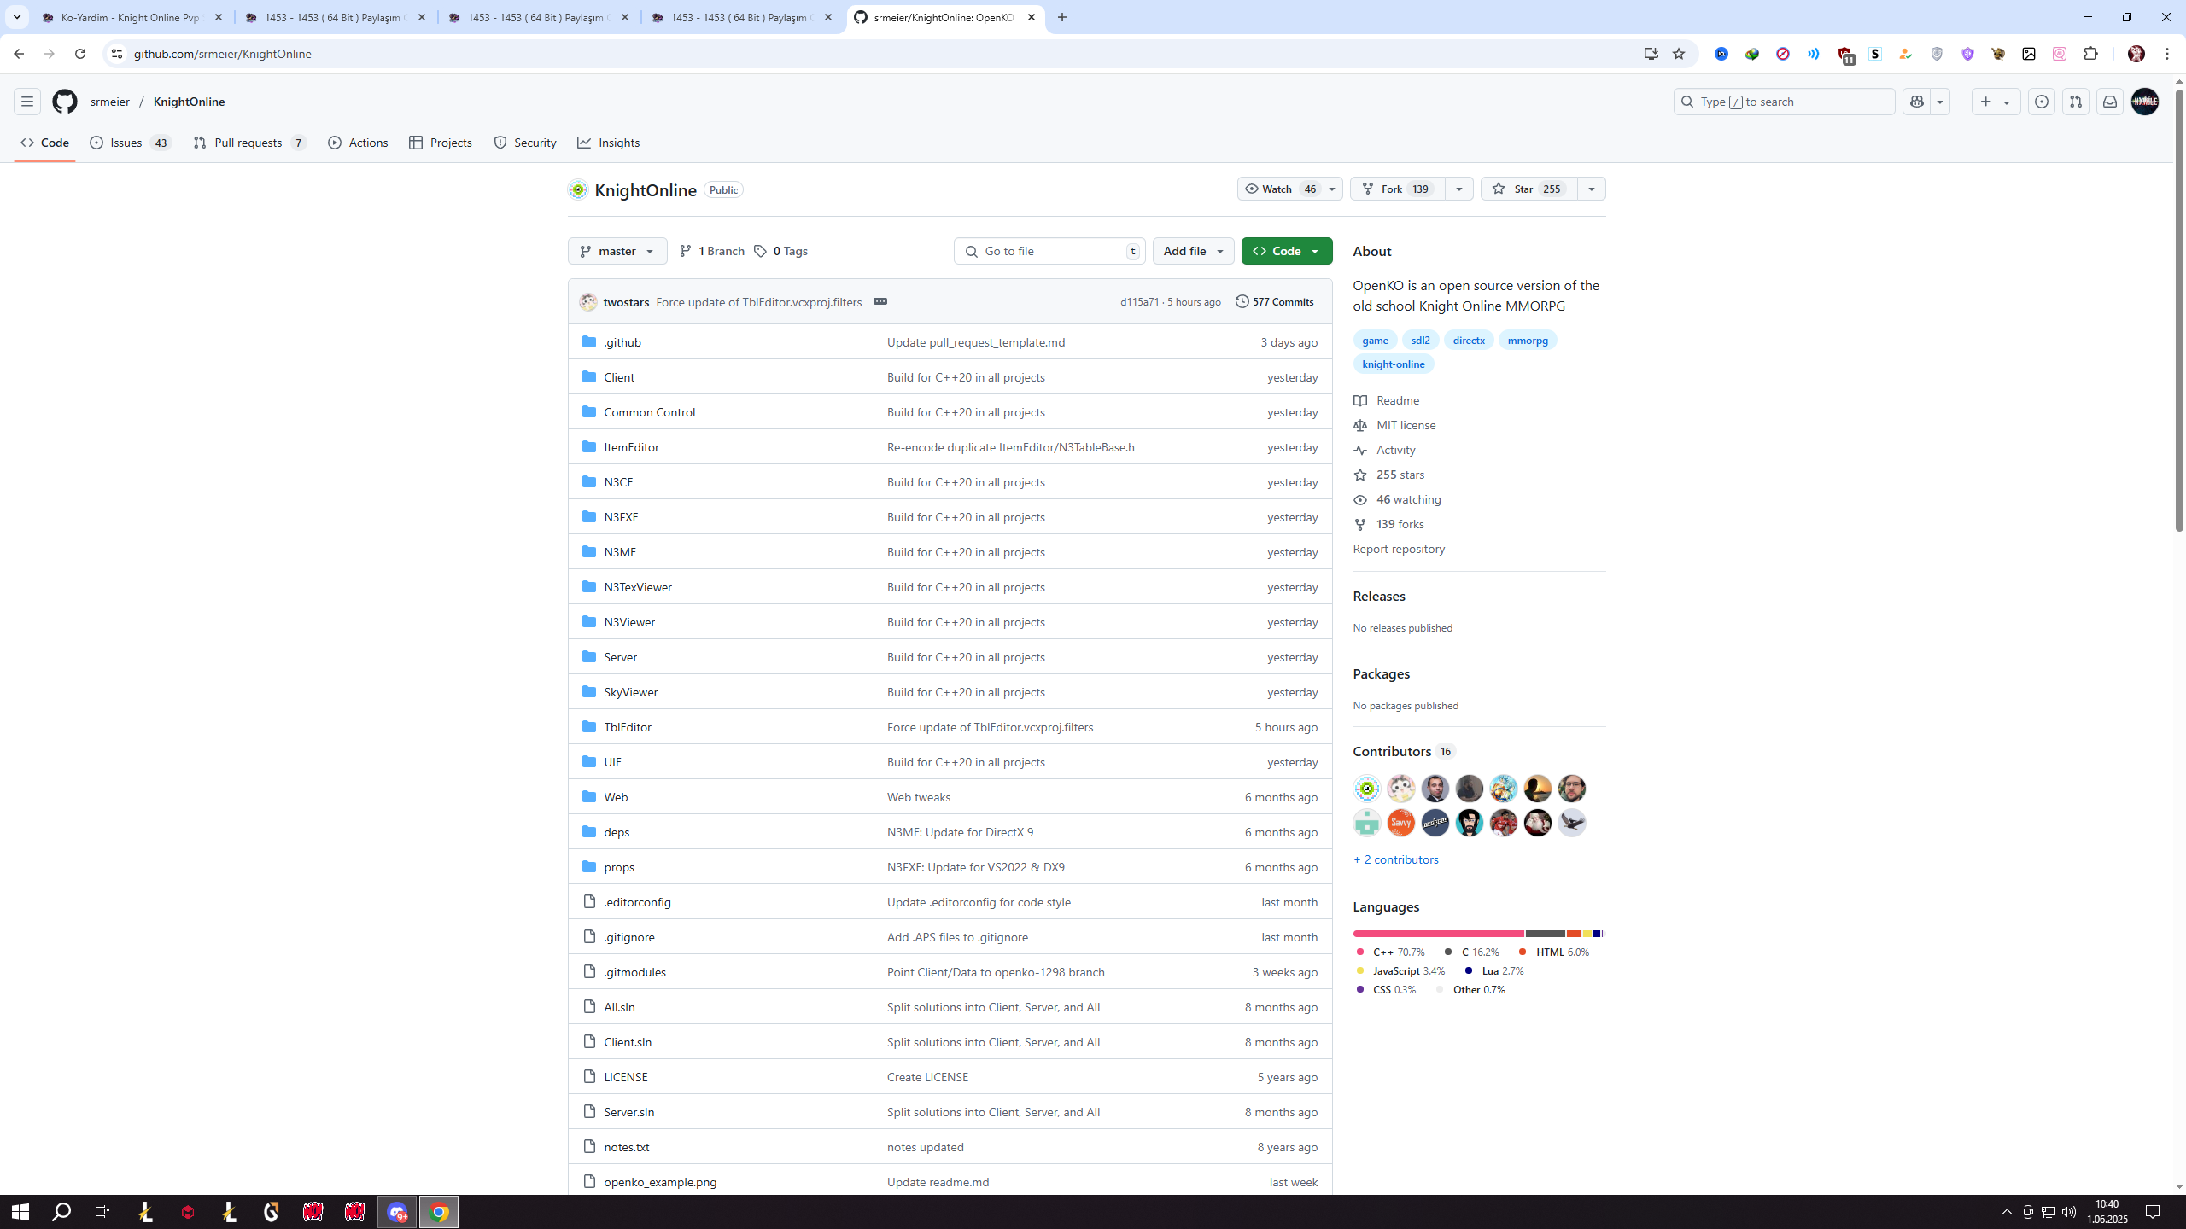Open the TblEditor folder
The height and width of the screenshot is (1229, 2186).
click(627, 727)
